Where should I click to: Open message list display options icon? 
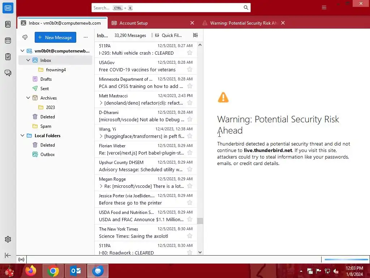195,35
